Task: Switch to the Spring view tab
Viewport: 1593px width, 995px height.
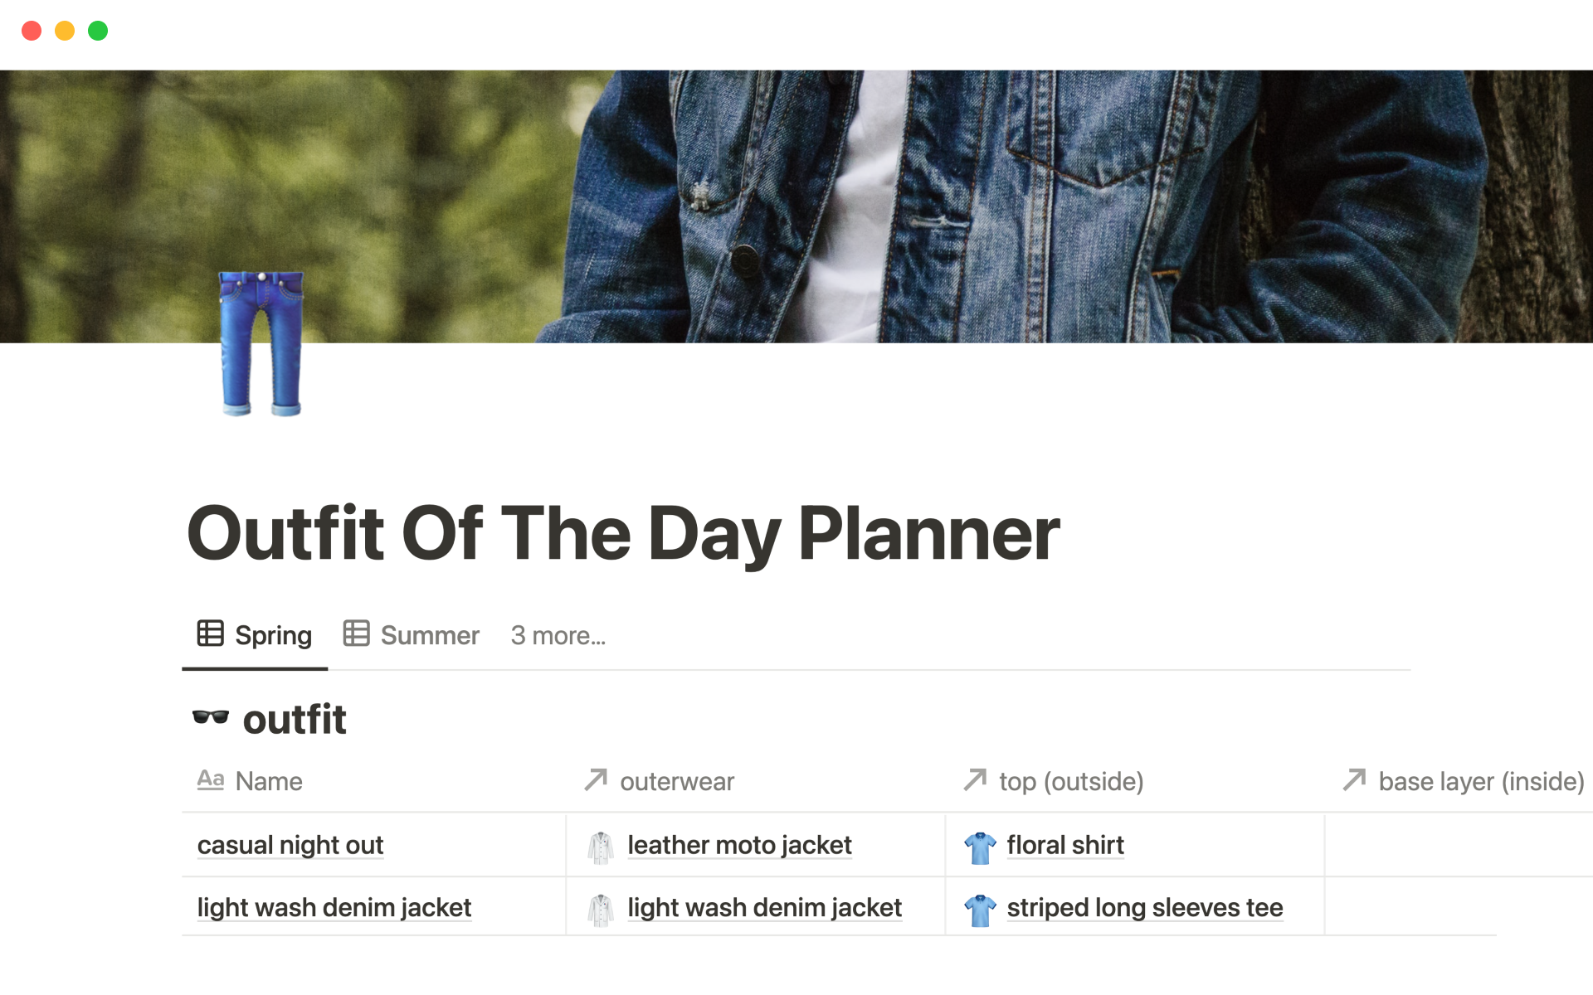Action: (x=272, y=636)
